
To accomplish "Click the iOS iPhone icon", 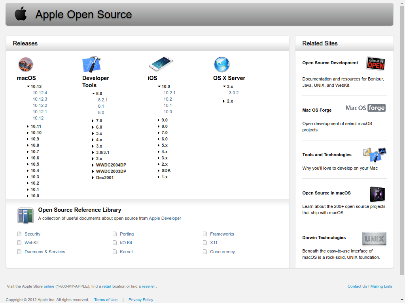I will point(161,64).
